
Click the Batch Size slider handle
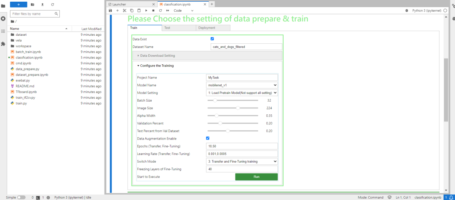(215, 100)
